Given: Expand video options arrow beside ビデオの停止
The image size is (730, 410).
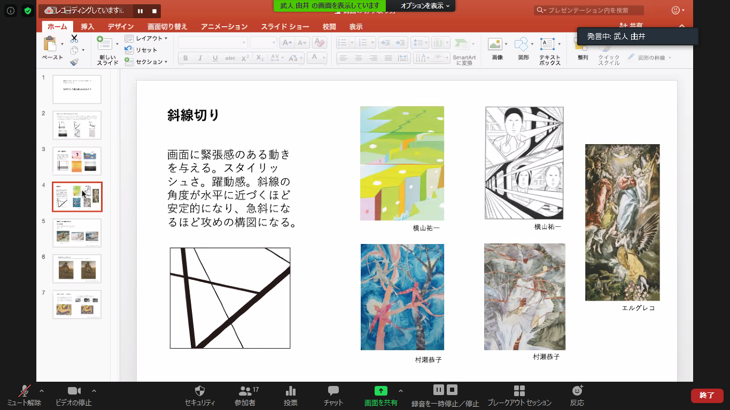Looking at the screenshot, I should tap(94, 390).
